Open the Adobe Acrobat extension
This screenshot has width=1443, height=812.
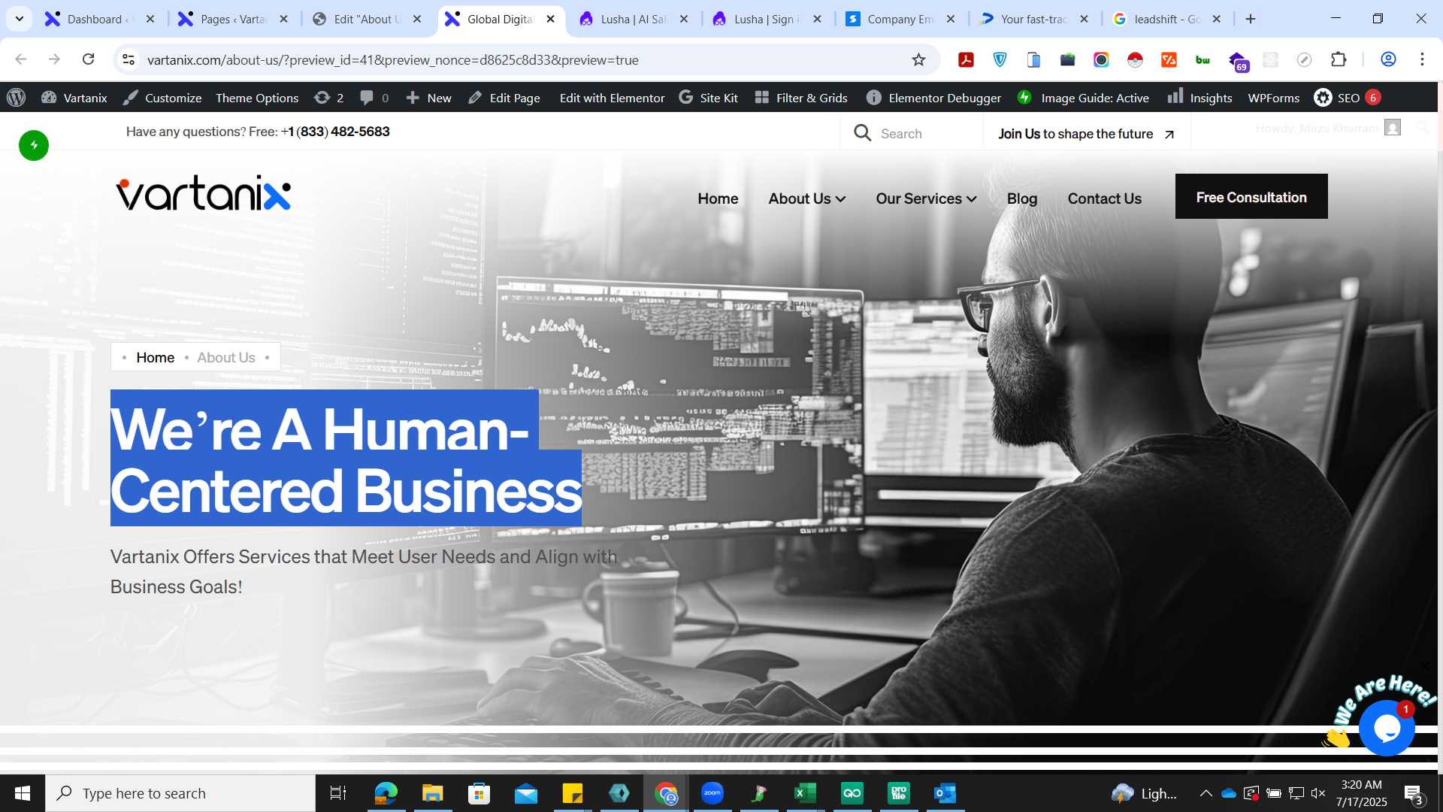966,59
